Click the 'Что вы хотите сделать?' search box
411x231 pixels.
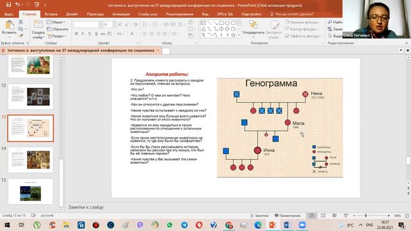point(292,14)
